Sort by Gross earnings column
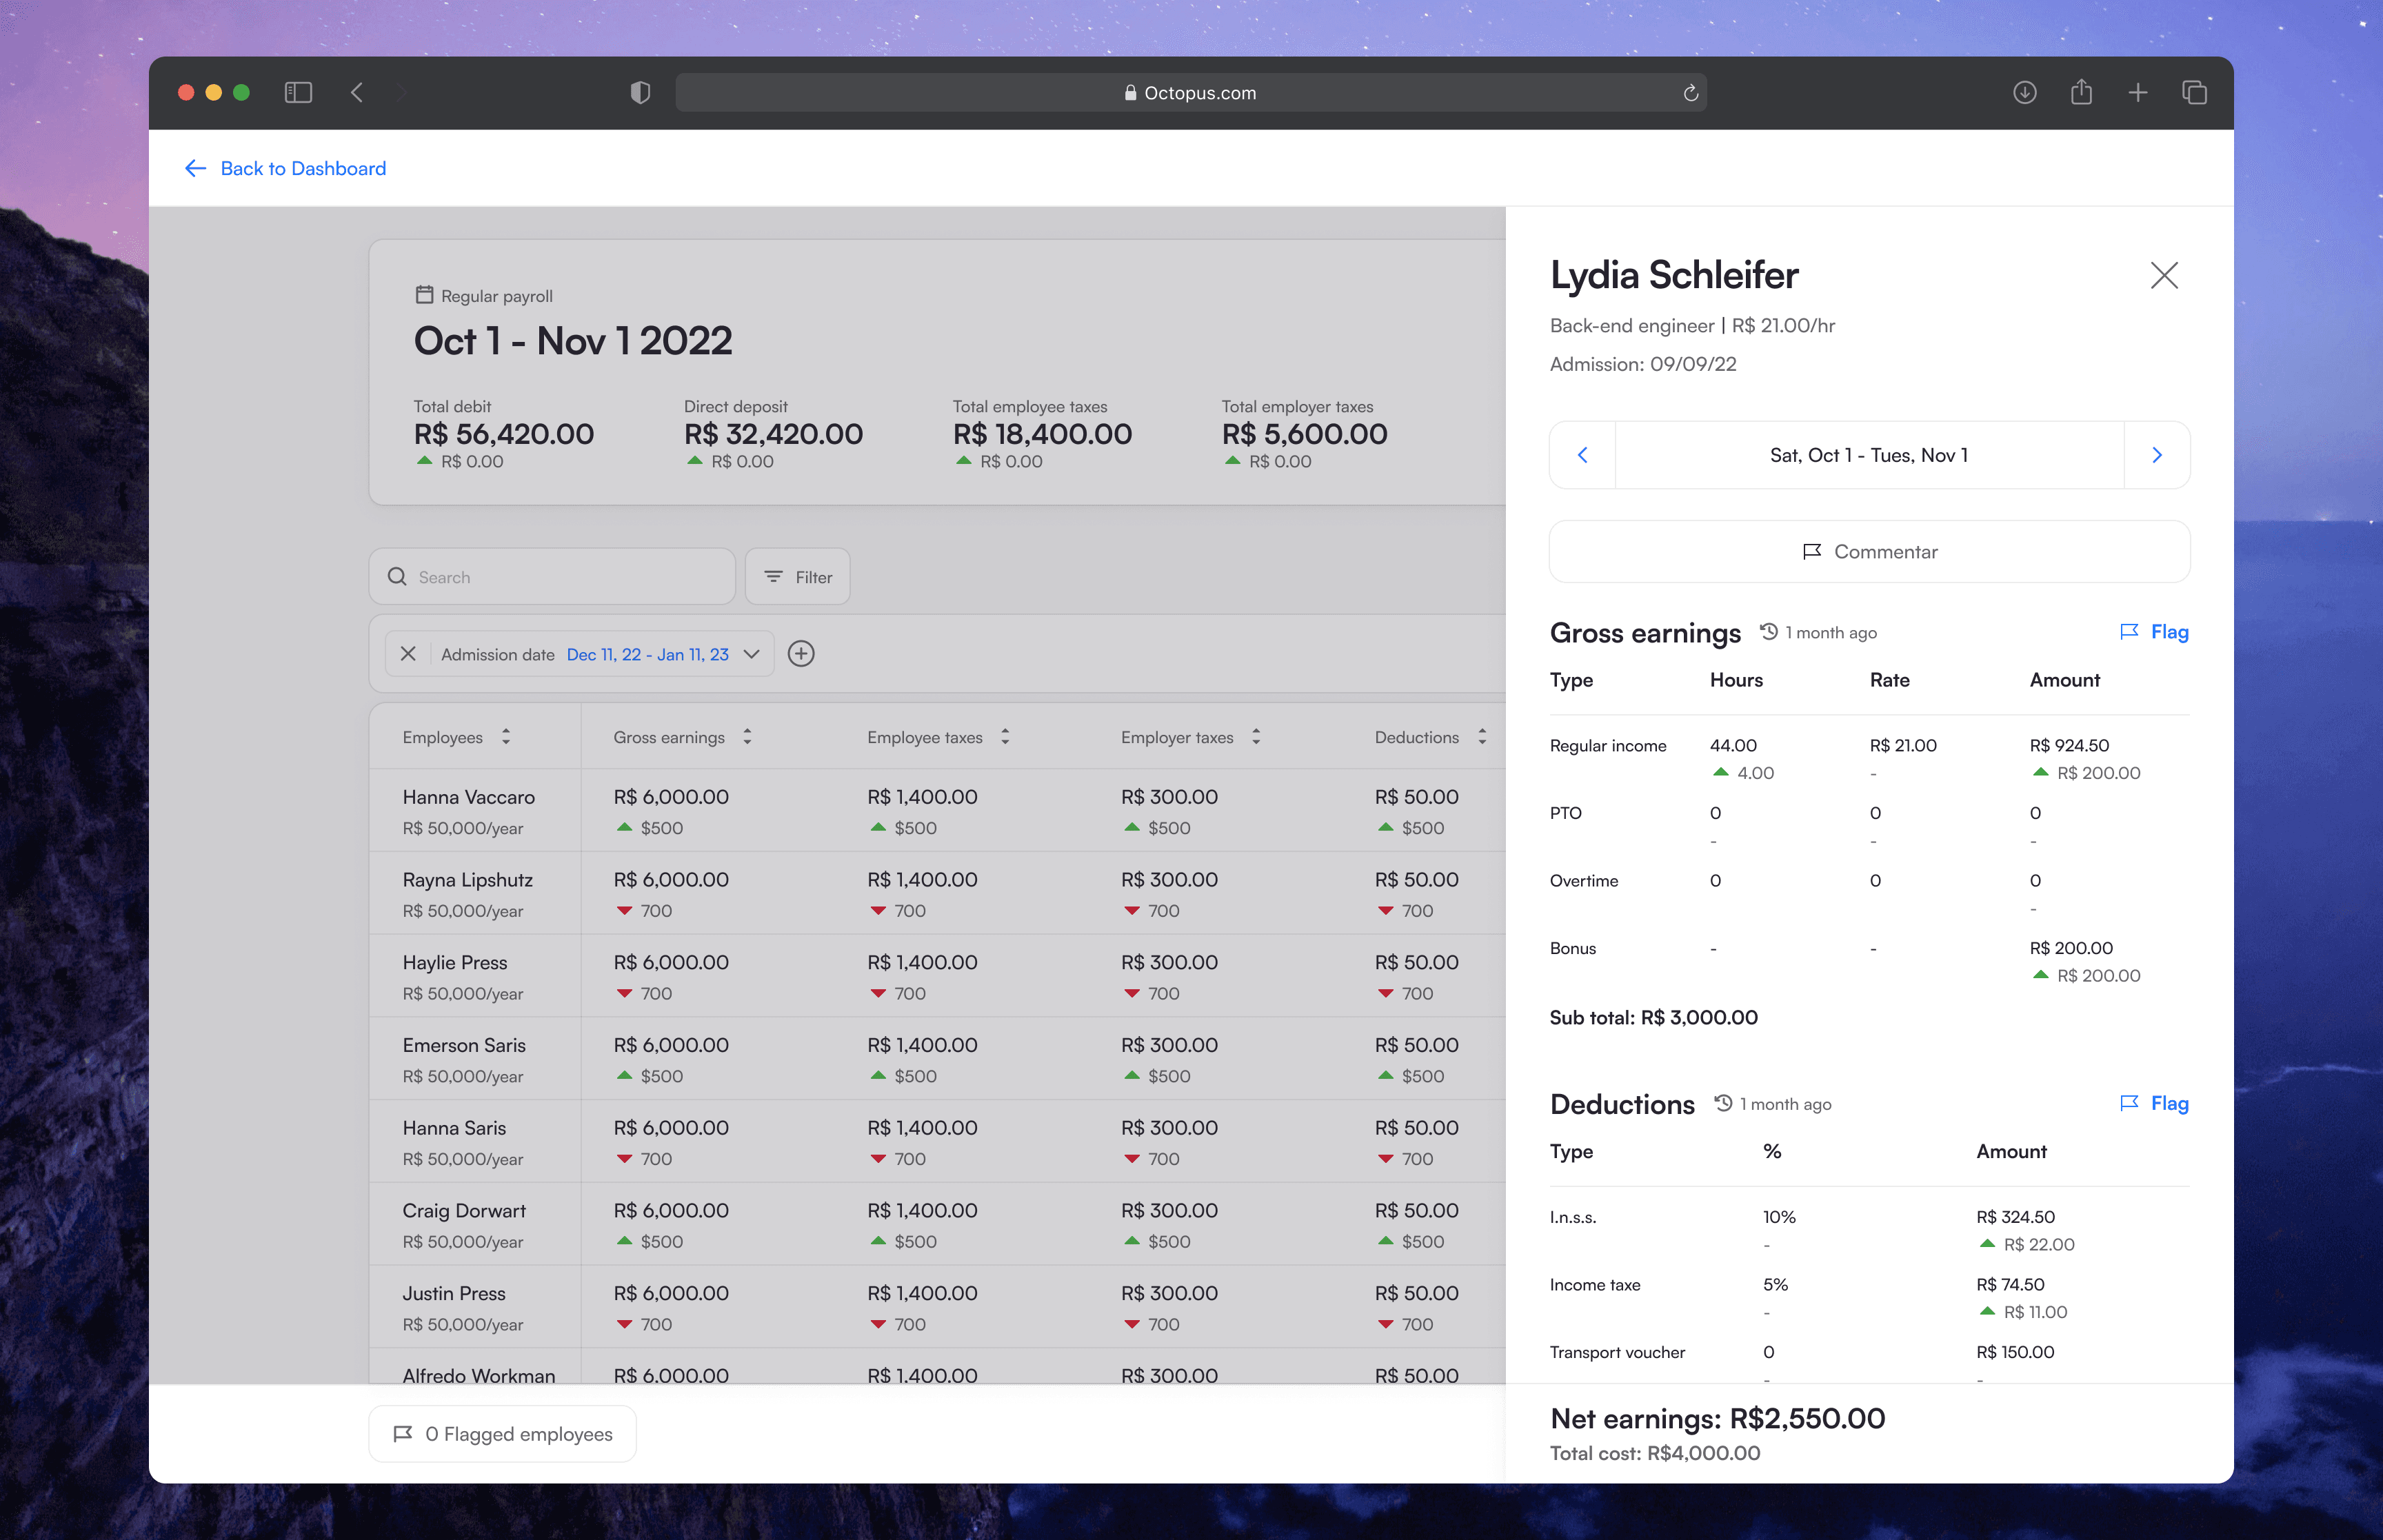 tap(747, 737)
